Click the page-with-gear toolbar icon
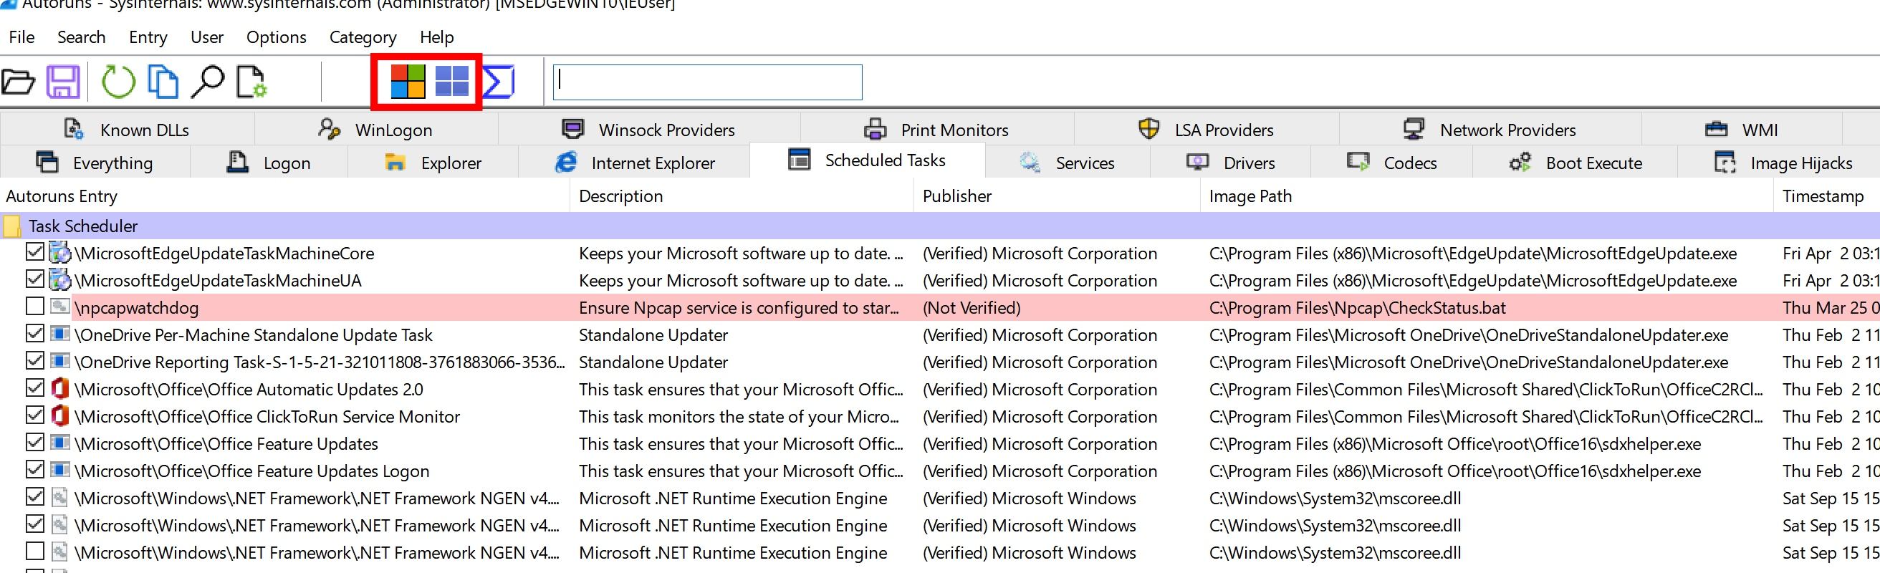This screenshot has height=573, width=1880. pos(251,82)
